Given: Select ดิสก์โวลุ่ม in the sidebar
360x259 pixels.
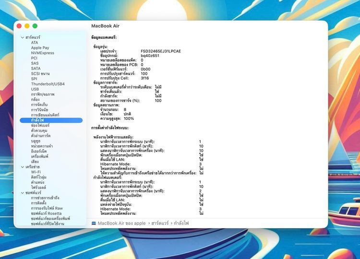Looking at the screenshot, I should (x=38, y=177).
